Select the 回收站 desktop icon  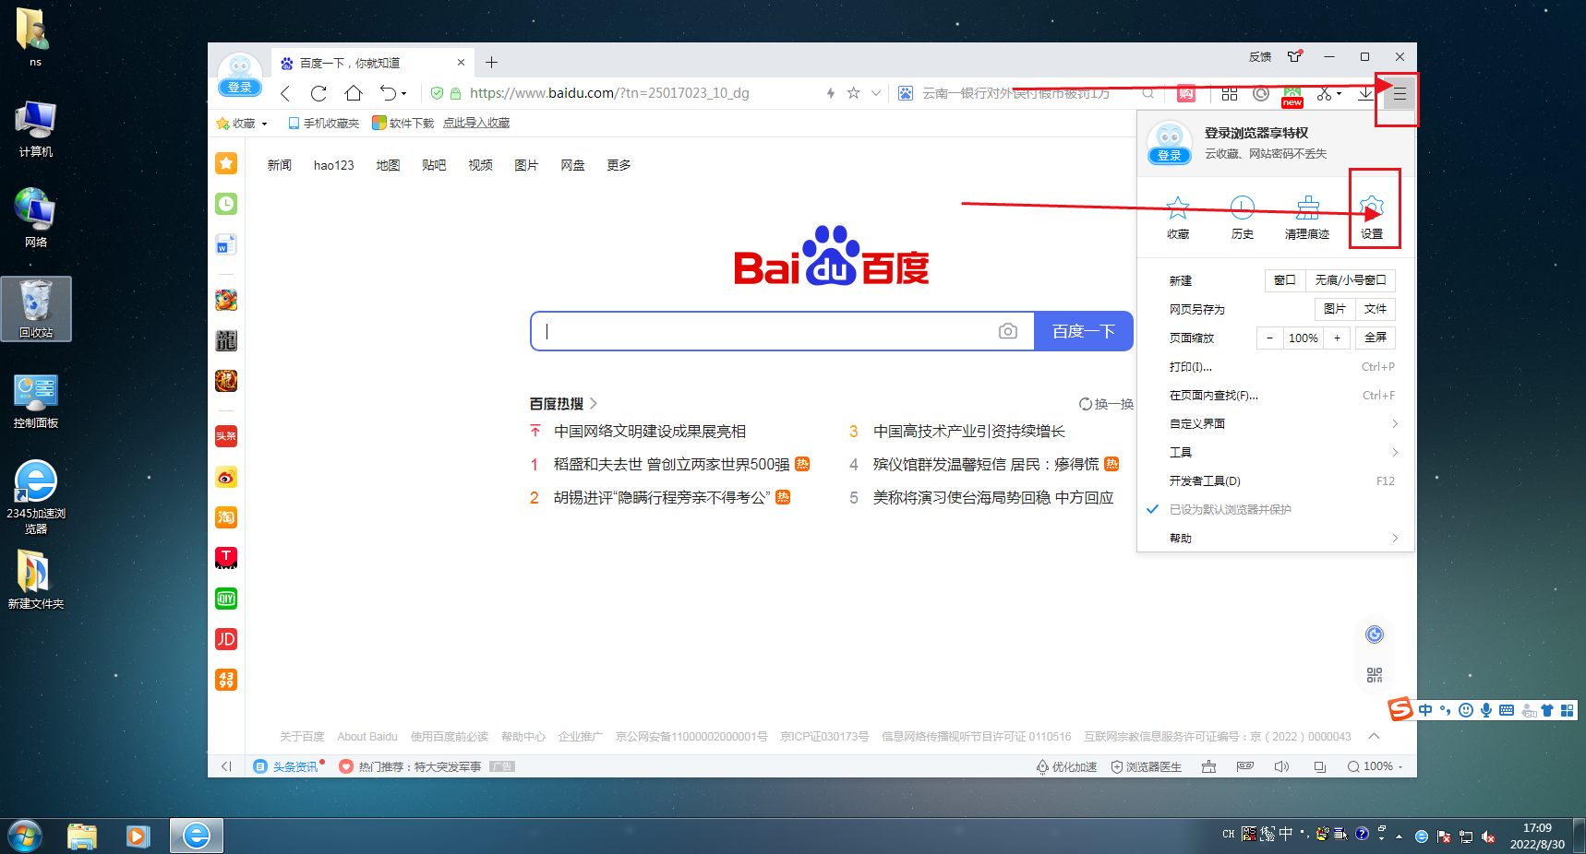pos(36,309)
